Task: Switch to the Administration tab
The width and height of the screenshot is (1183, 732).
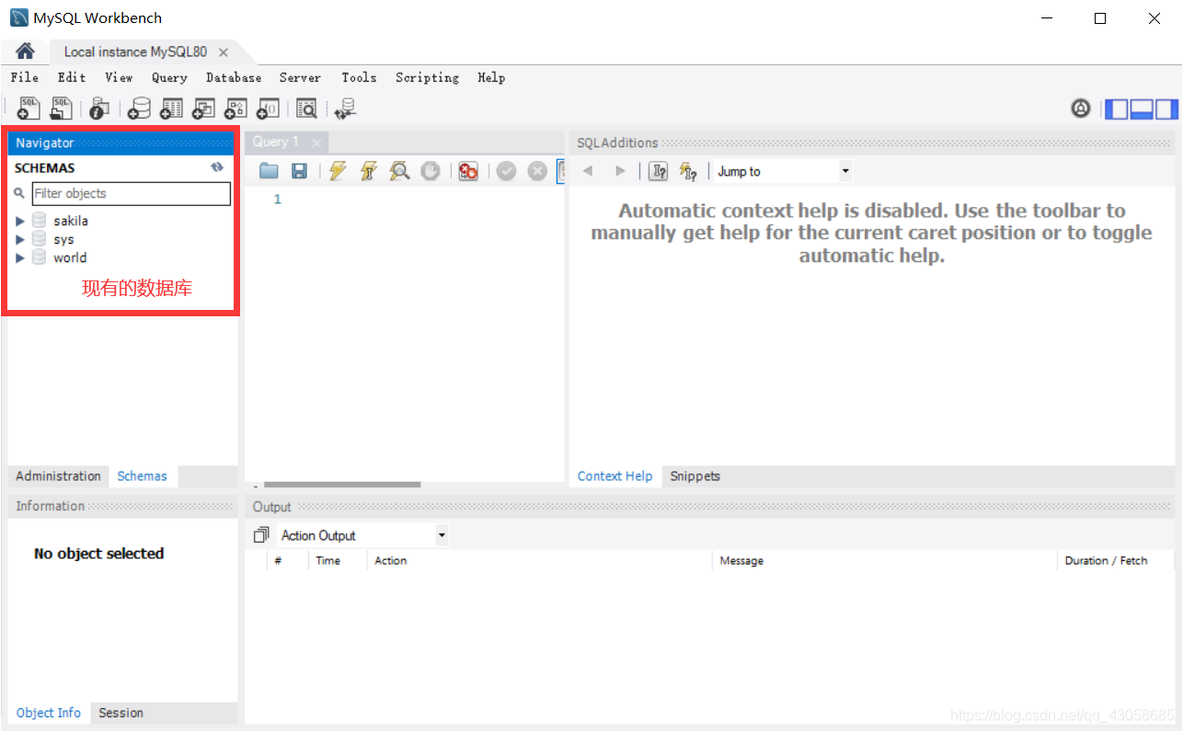Action: (58, 476)
